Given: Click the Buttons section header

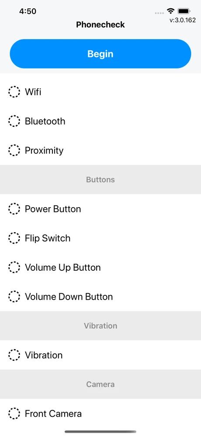Looking at the screenshot, I should click(x=100, y=179).
